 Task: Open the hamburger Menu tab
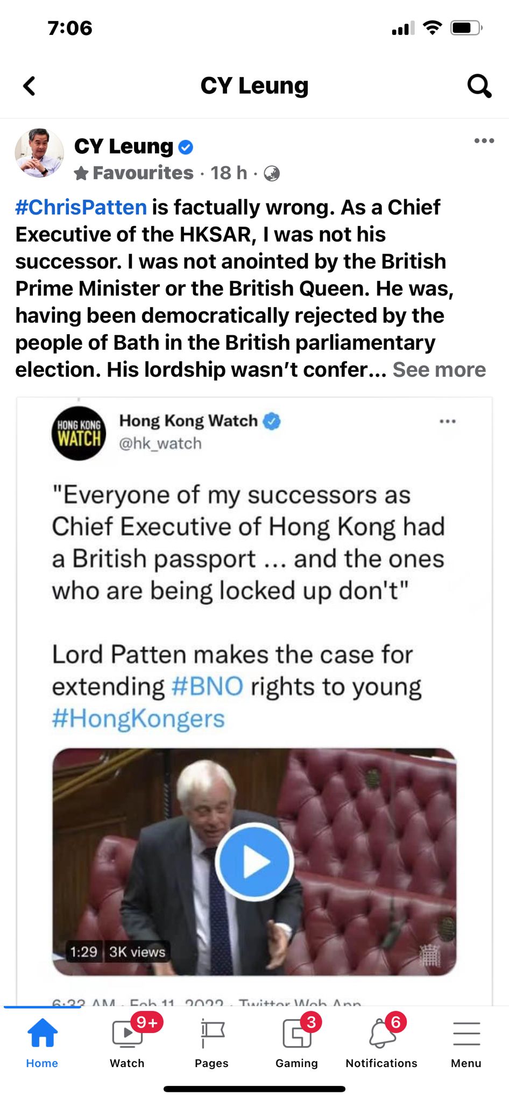pyautogui.click(x=466, y=1041)
